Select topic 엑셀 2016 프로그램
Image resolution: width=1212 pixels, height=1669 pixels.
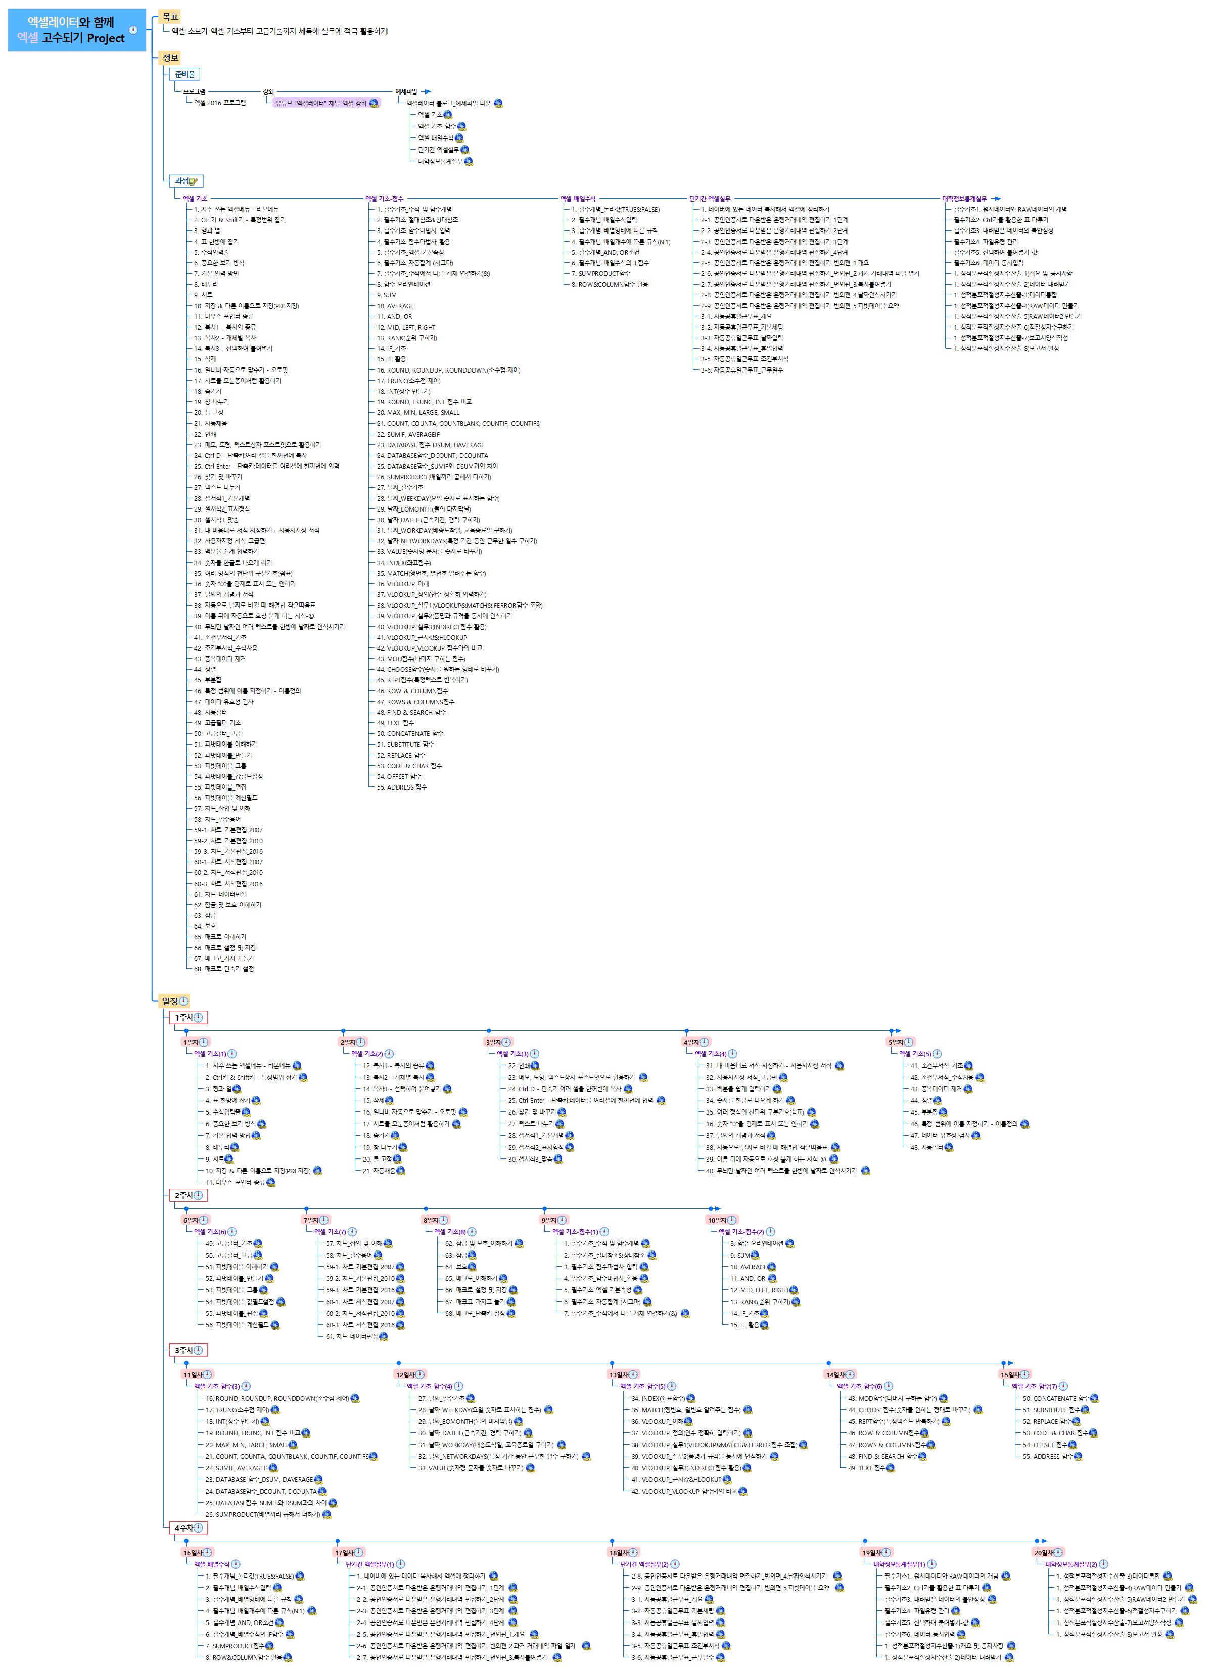pos(220,103)
